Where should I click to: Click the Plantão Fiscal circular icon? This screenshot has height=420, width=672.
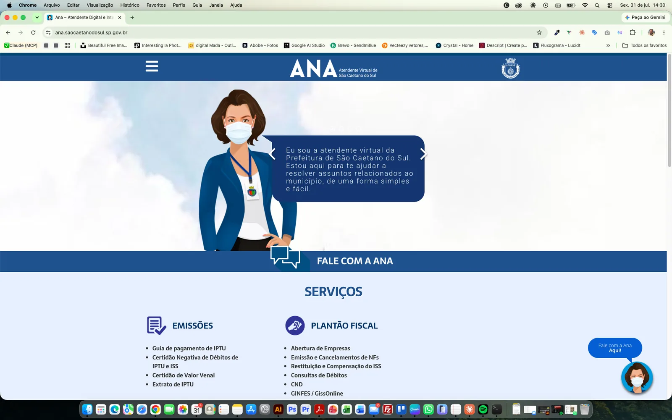point(295,325)
